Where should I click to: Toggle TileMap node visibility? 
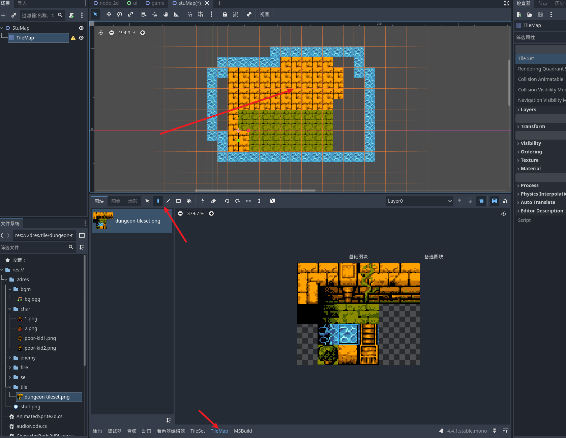pos(81,38)
